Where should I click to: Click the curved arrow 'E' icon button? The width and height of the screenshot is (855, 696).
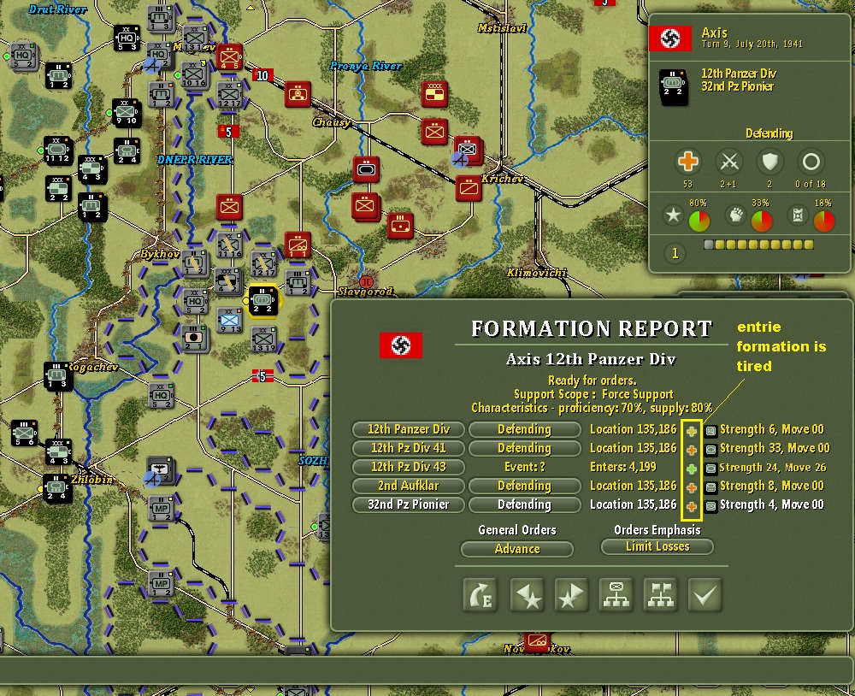click(481, 595)
